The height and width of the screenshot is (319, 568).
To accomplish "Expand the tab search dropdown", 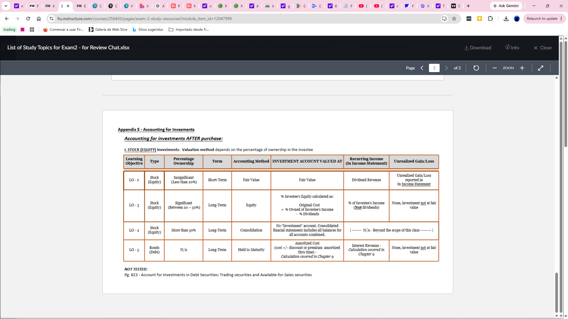I will [6, 6].
